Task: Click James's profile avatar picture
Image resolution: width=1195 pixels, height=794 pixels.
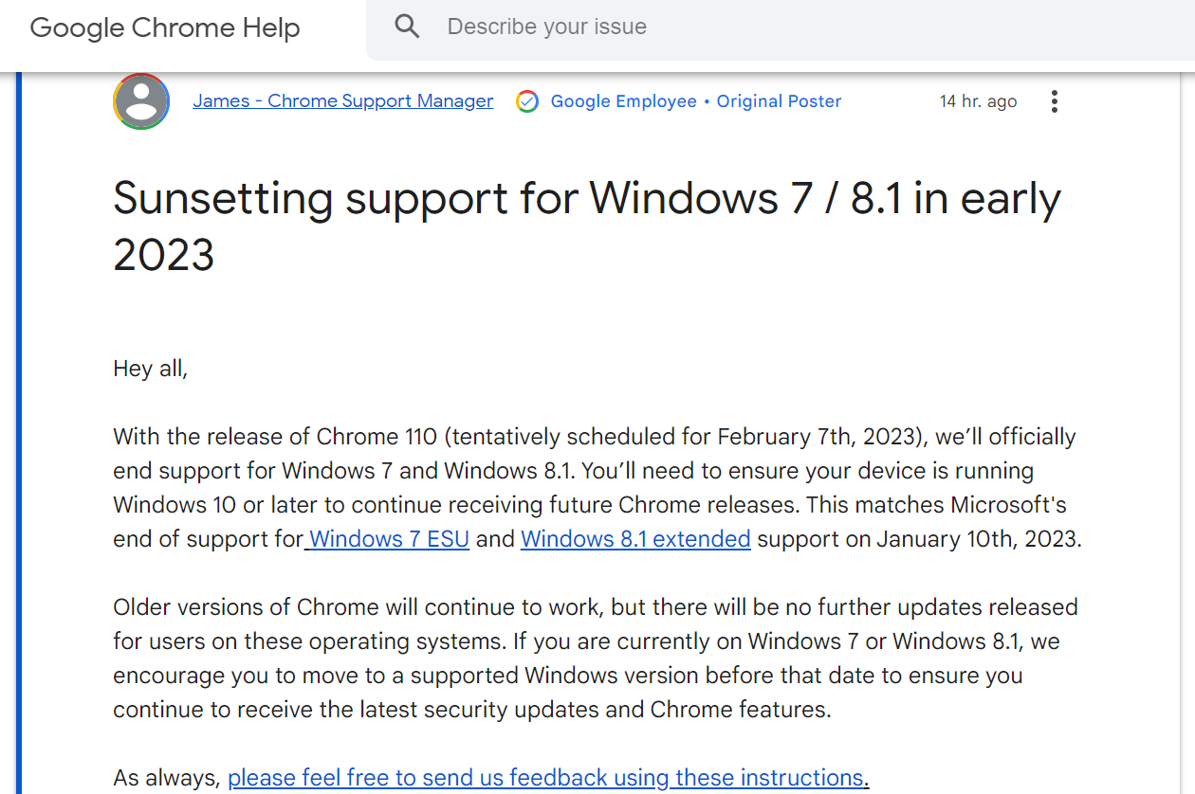Action: tap(140, 101)
